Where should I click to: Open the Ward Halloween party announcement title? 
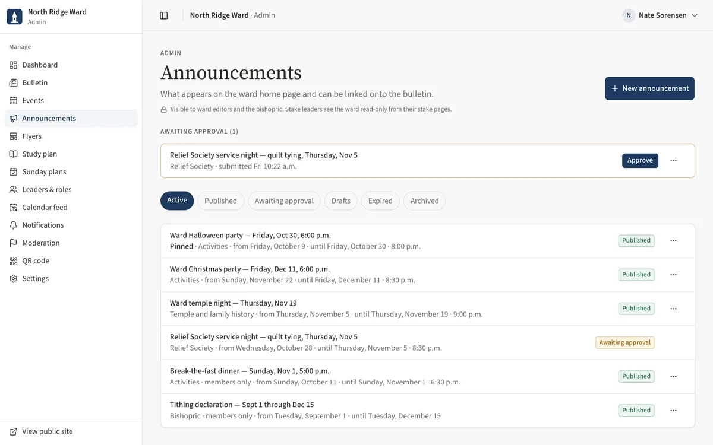tap(250, 236)
